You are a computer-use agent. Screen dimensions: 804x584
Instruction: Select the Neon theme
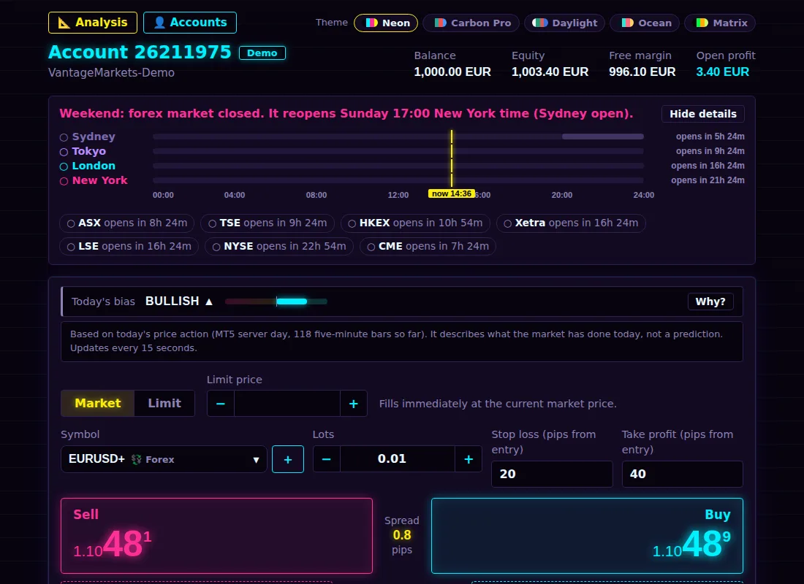click(x=386, y=23)
